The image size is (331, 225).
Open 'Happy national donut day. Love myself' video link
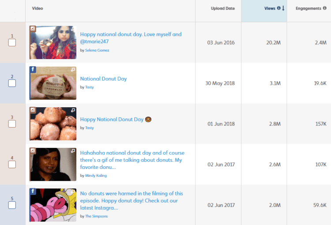tap(131, 38)
